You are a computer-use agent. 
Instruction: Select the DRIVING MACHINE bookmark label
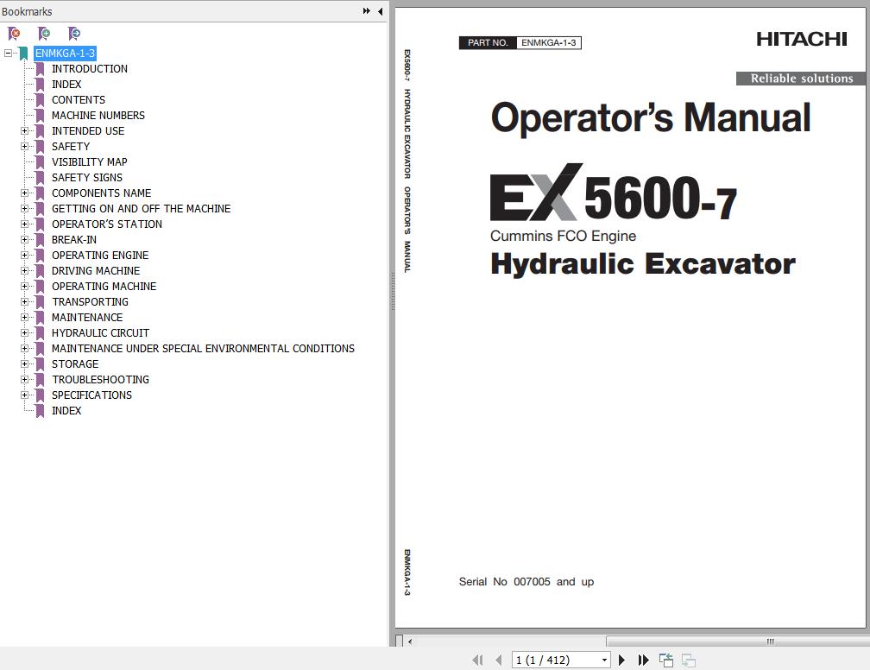coord(96,271)
